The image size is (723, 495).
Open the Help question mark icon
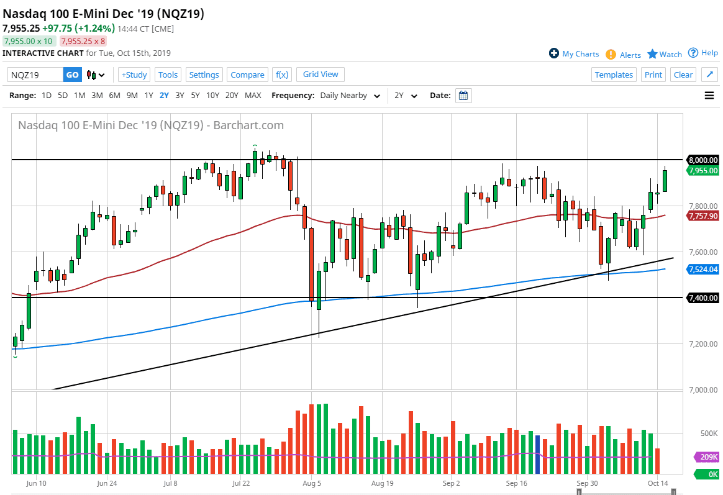693,53
